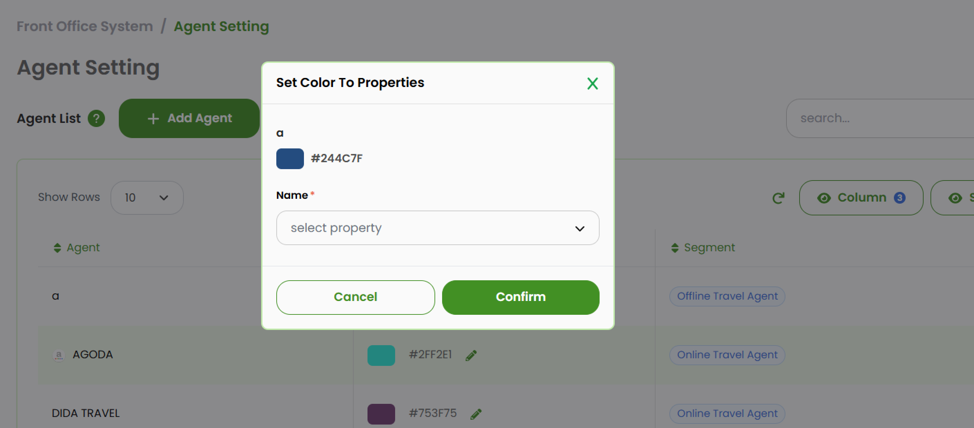This screenshot has height=428, width=974.
Task: Cancel the Set Color dialog
Action: [x=355, y=297]
